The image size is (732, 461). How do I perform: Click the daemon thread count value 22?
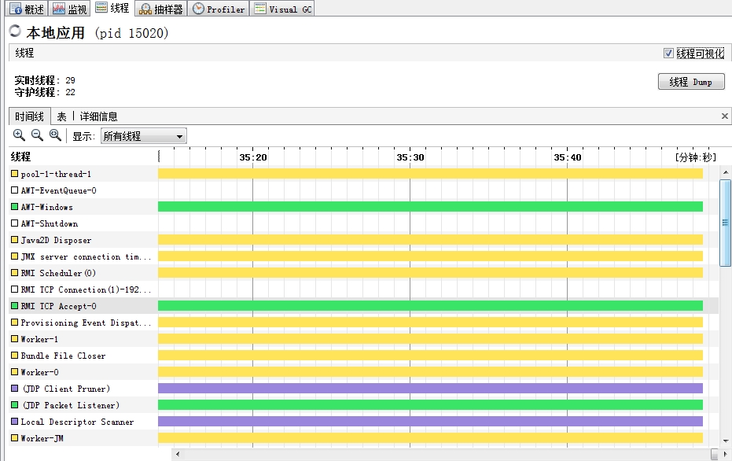[x=70, y=92]
